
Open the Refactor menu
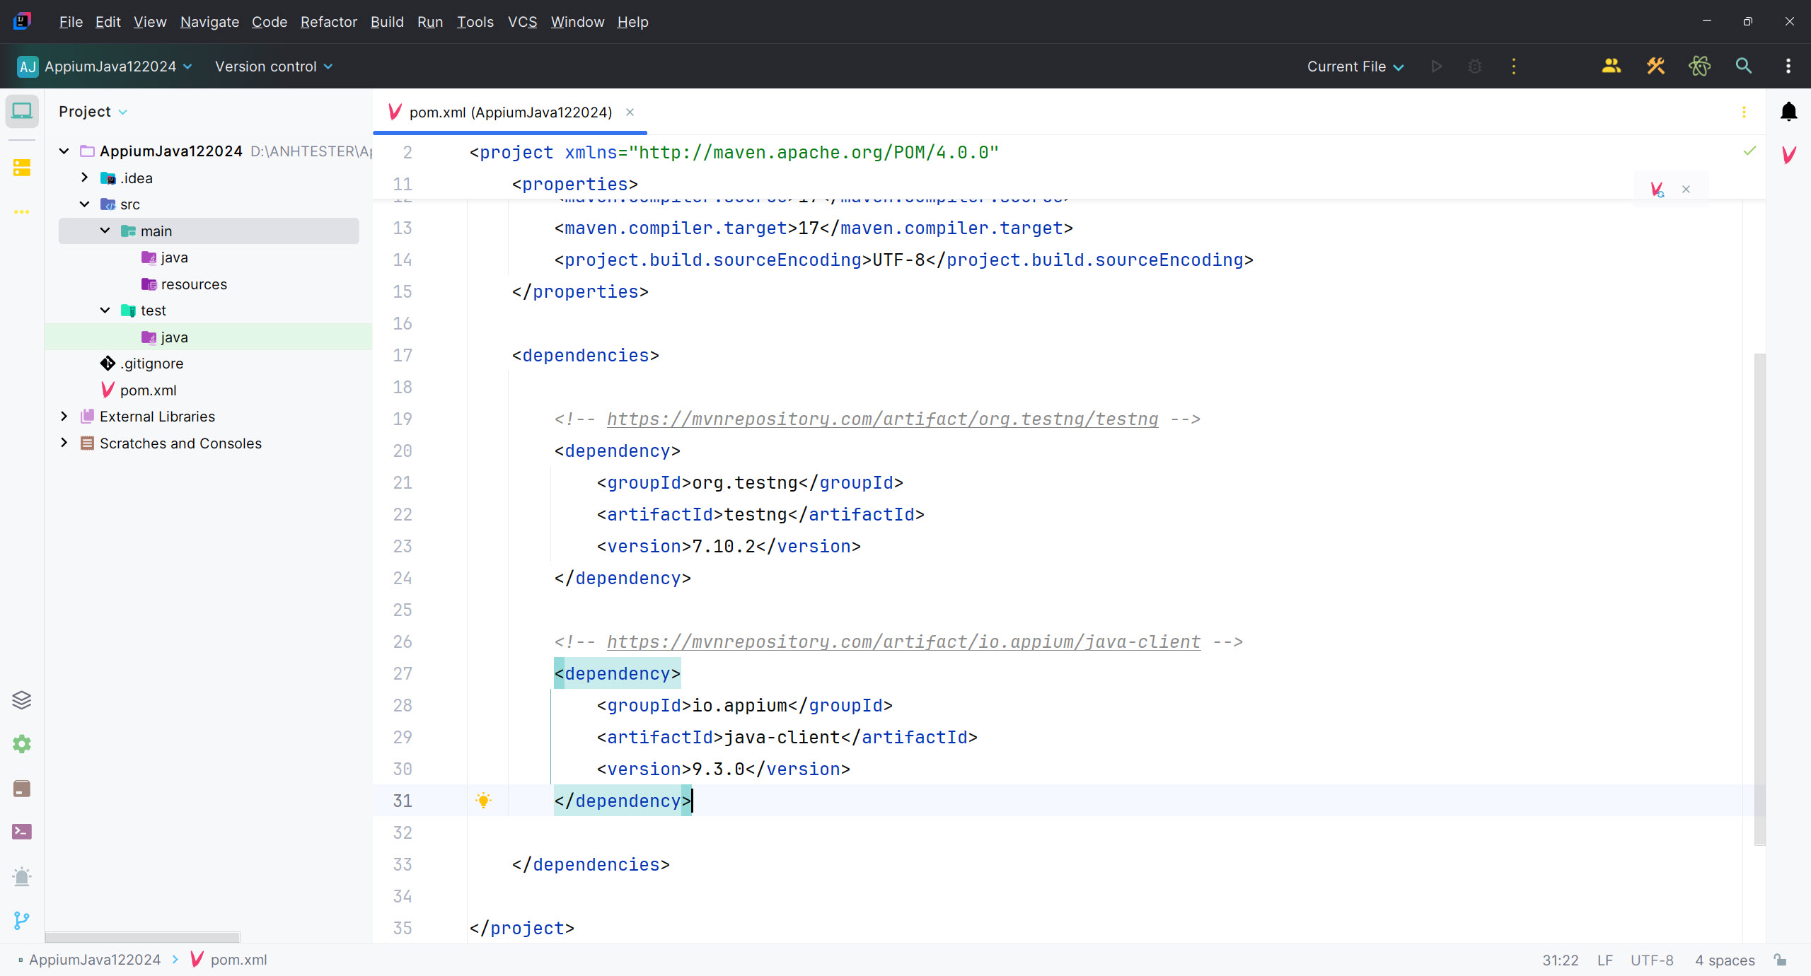tap(329, 22)
